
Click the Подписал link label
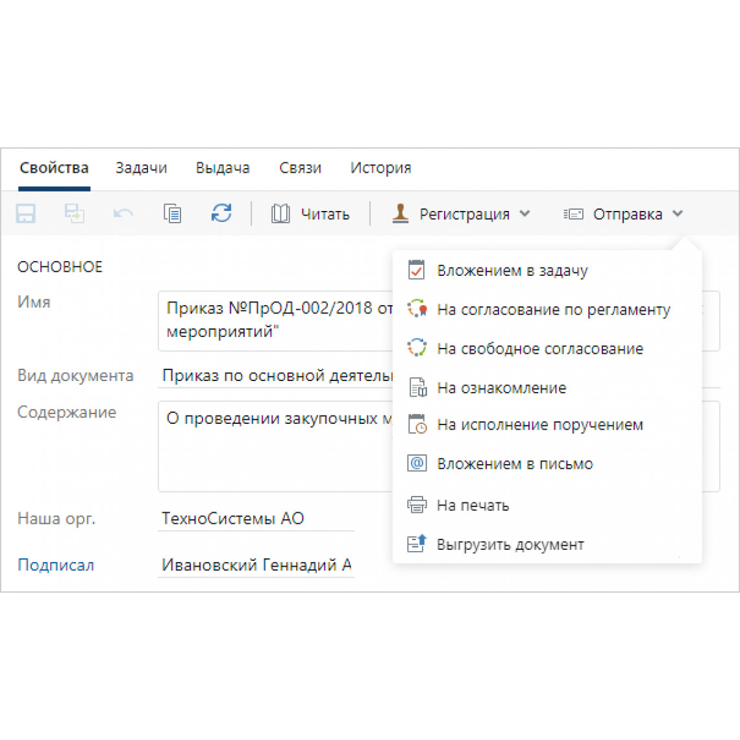click(56, 565)
